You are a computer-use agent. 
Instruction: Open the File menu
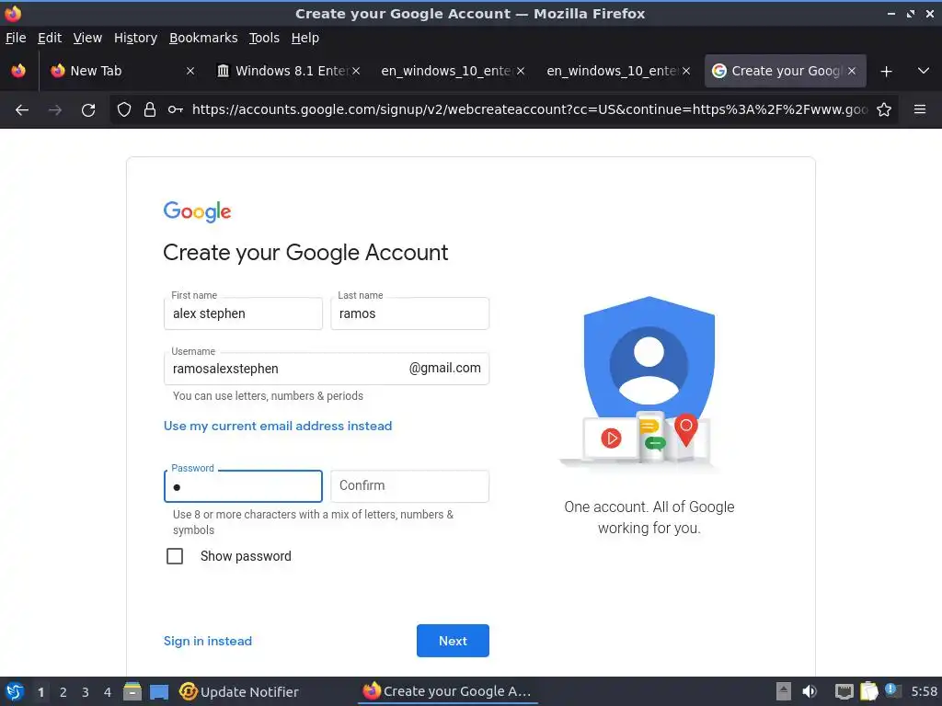coord(16,38)
